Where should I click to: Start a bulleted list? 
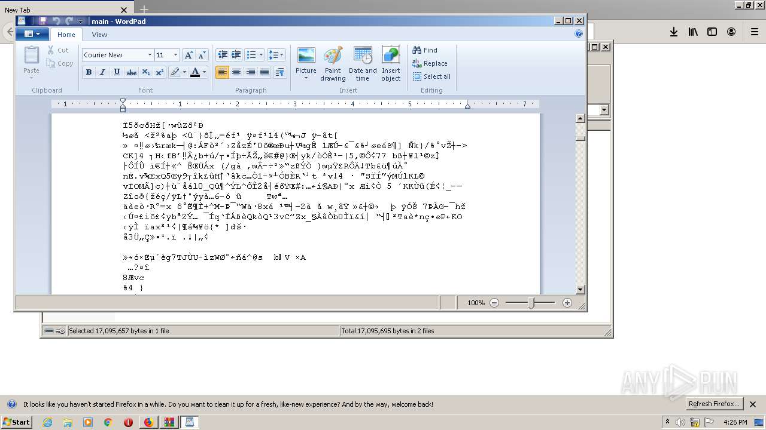[251, 55]
